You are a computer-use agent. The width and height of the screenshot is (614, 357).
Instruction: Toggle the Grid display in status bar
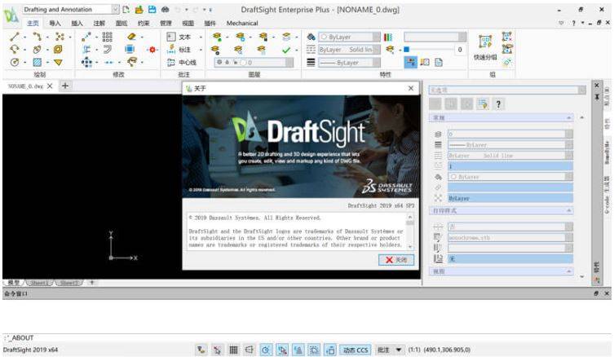tap(232, 350)
